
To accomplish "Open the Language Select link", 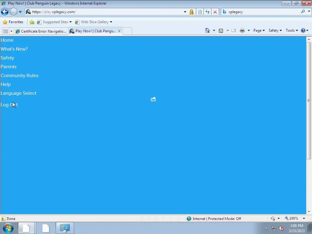I will [x=18, y=93].
